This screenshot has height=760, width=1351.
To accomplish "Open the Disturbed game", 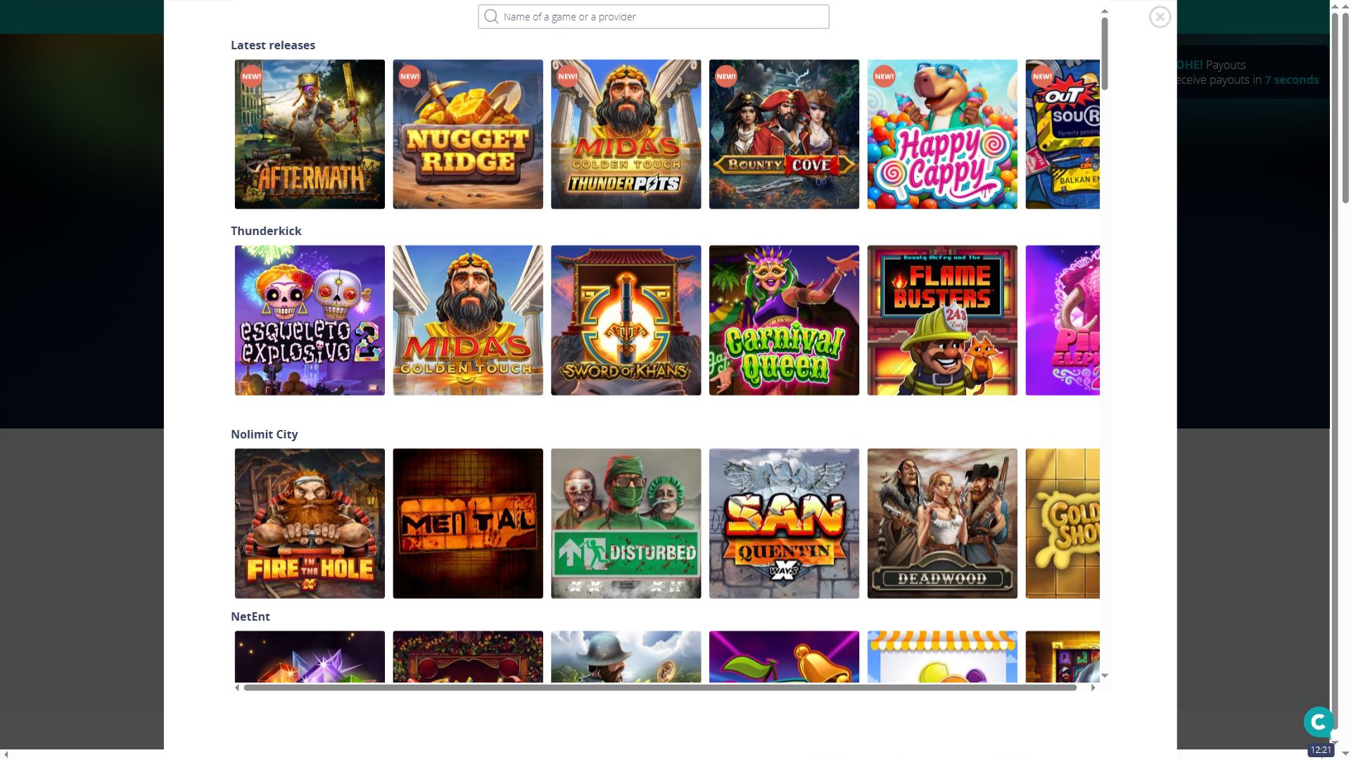I will click(626, 524).
